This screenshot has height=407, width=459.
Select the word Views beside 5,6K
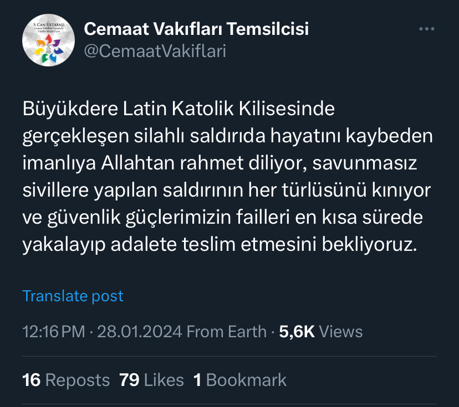point(341,332)
